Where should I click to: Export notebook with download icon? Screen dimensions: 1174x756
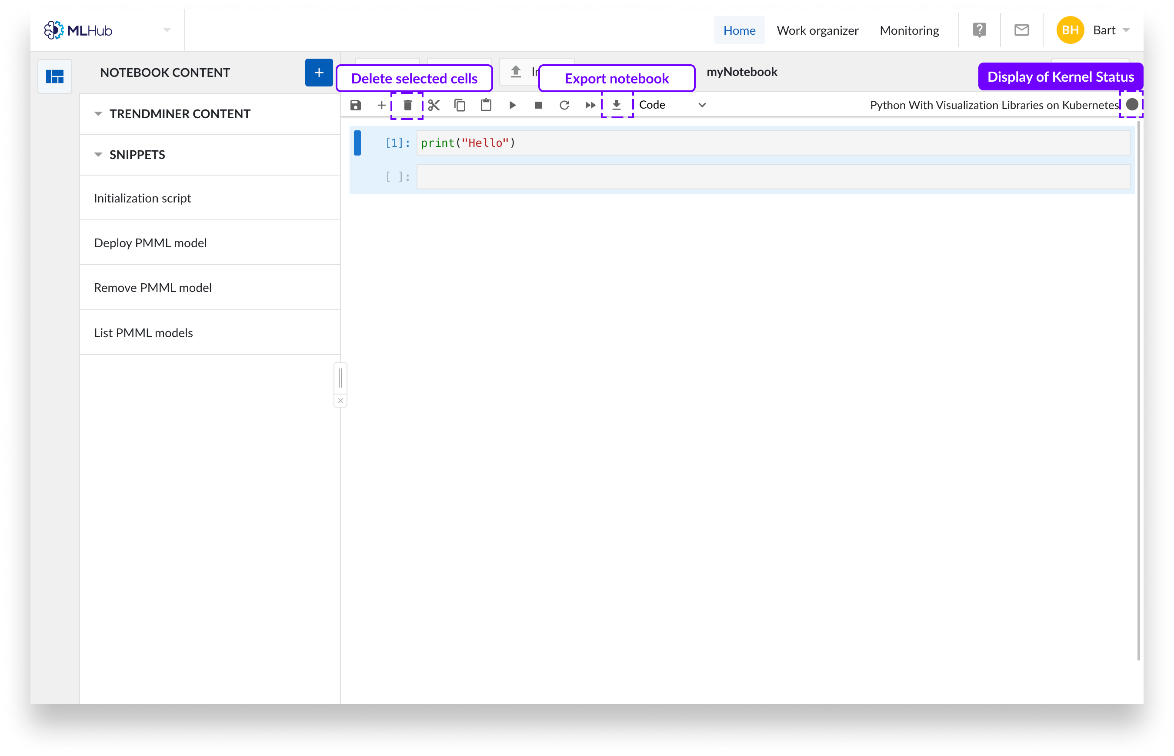coord(616,105)
